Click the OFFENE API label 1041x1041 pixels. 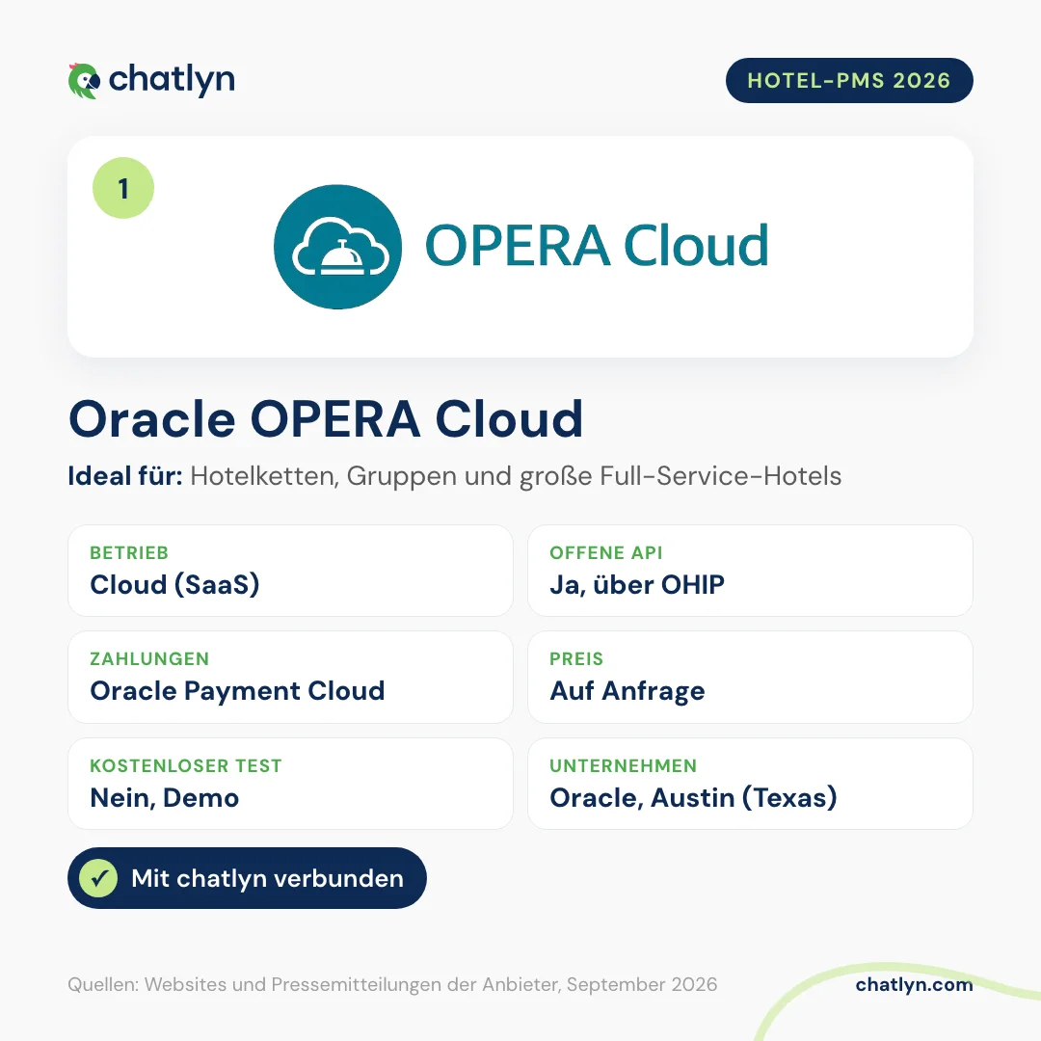click(606, 552)
